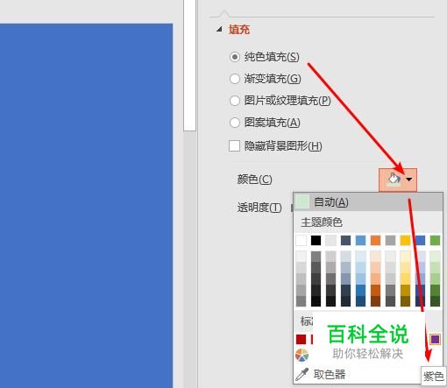Select the 渐变填充(G) gradient fill option
447x388 pixels.
tap(266, 79)
